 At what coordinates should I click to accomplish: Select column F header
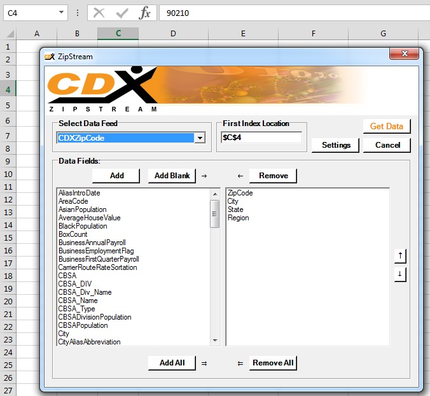click(x=314, y=34)
